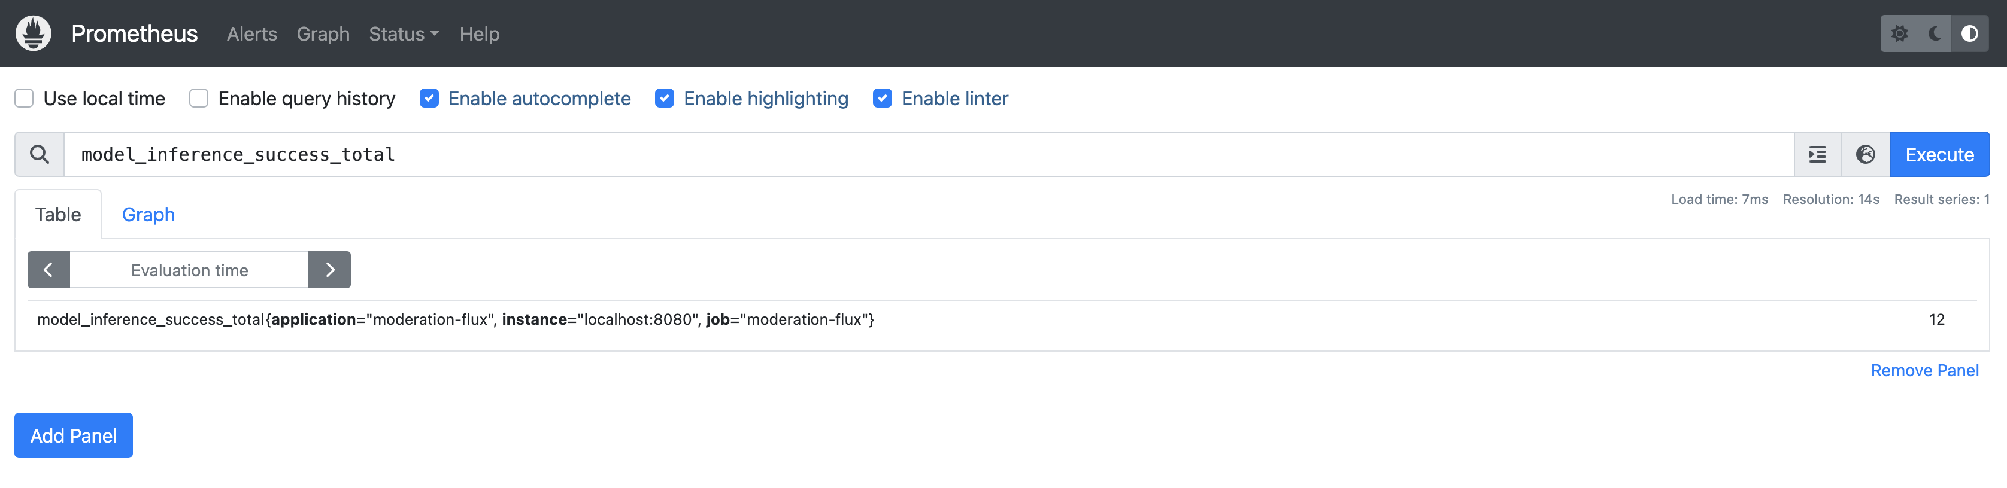Click the Remove Panel link

[1925, 370]
